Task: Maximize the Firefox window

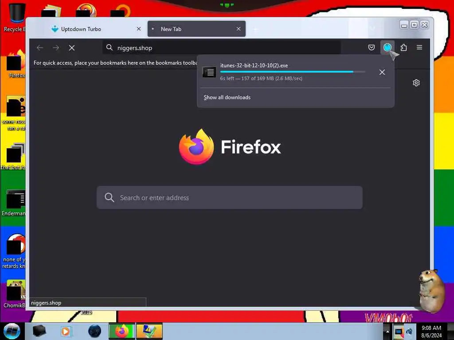Action: click(415, 25)
